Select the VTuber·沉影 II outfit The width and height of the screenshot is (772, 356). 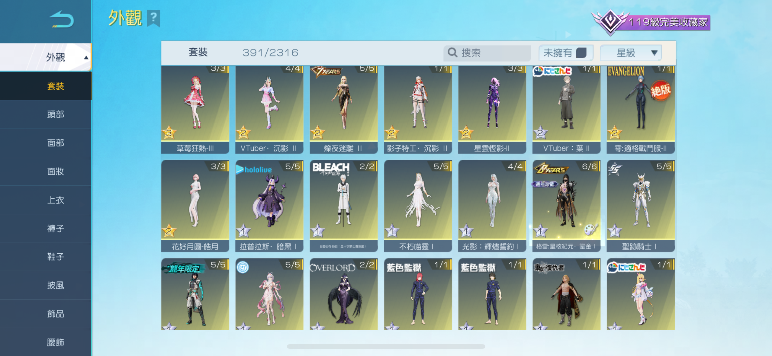[x=269, y=110]
